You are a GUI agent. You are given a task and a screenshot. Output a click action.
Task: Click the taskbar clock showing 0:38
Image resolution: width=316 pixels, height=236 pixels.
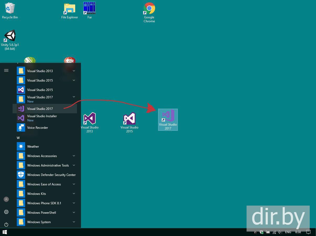coord(298,232)
